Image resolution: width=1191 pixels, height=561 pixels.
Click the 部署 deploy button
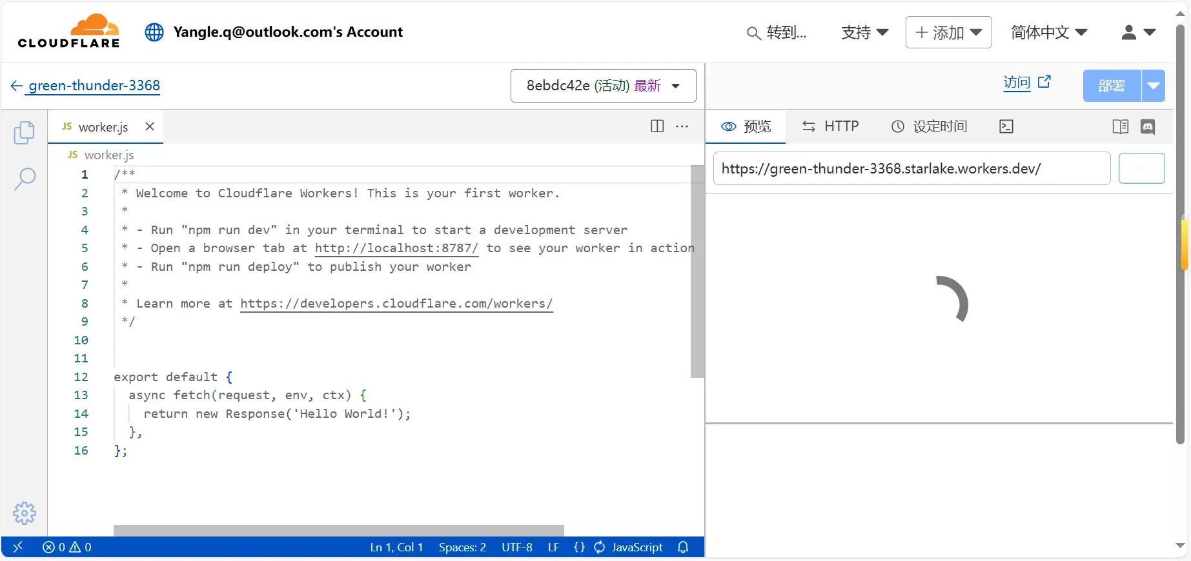1112,86
